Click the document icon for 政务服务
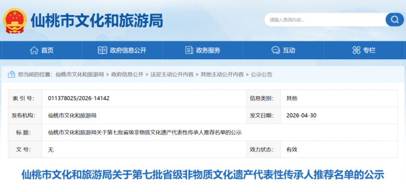This screenshot has height=192, width=406. coord(189,50)
